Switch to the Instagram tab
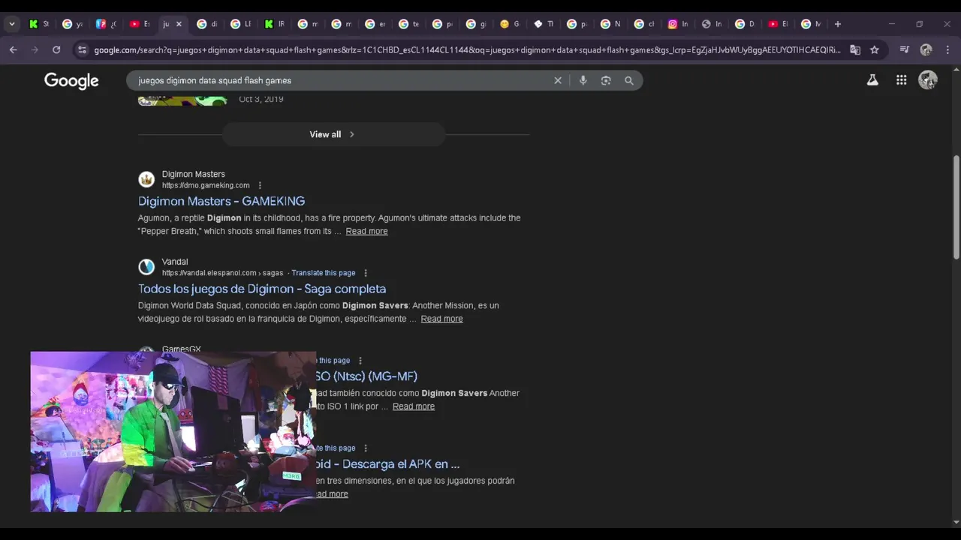Viewport: 961px width, 540px height. [677, 24]
